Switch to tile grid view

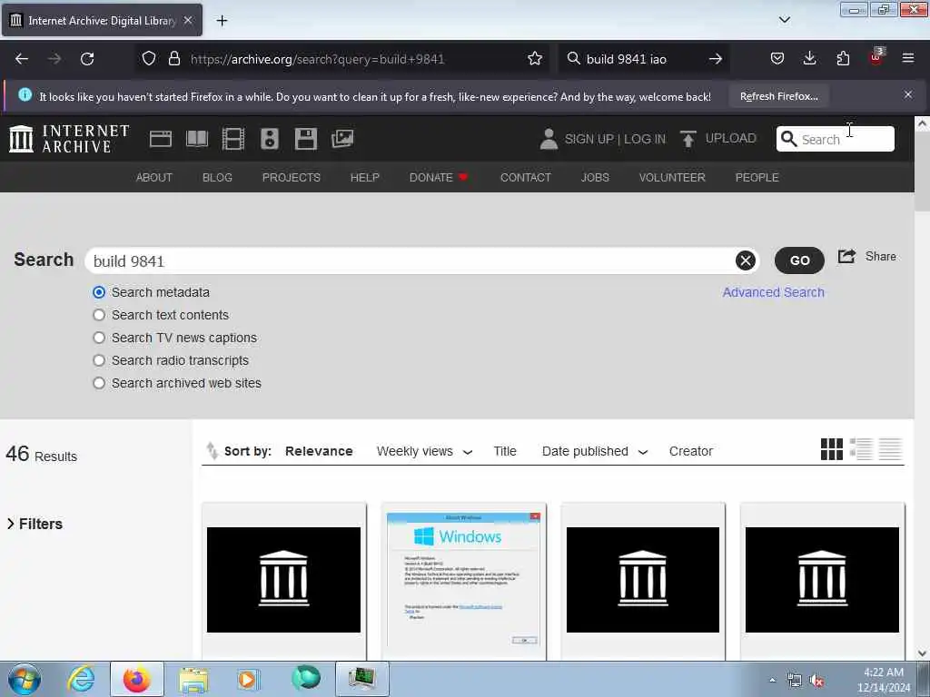point(832,449)
